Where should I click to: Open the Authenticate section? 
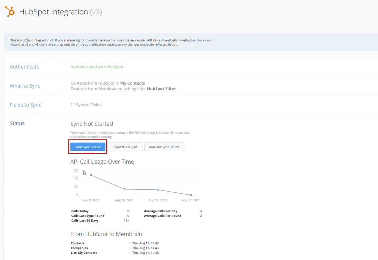pos(24,67)
